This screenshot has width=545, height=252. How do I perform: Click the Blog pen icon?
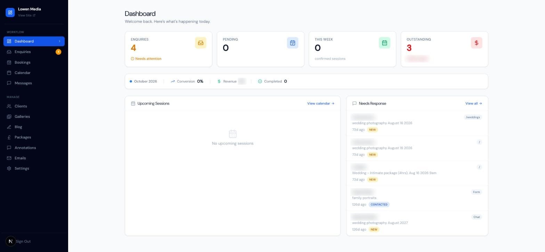click(x=9, y=127)
